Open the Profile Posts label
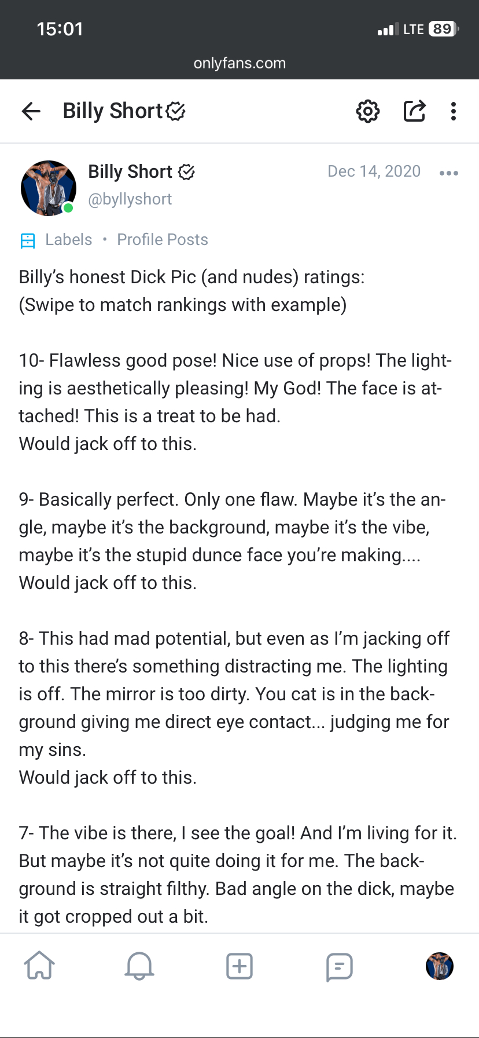 coord(163,240)
